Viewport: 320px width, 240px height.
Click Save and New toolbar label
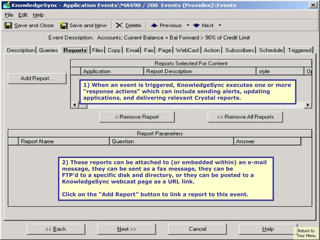coord(88,26)
